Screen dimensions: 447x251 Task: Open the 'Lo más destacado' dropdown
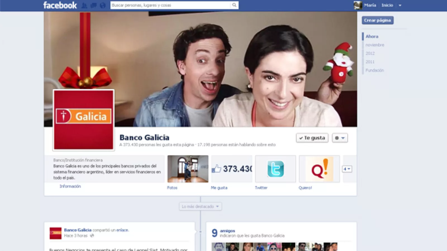point(200,206)
